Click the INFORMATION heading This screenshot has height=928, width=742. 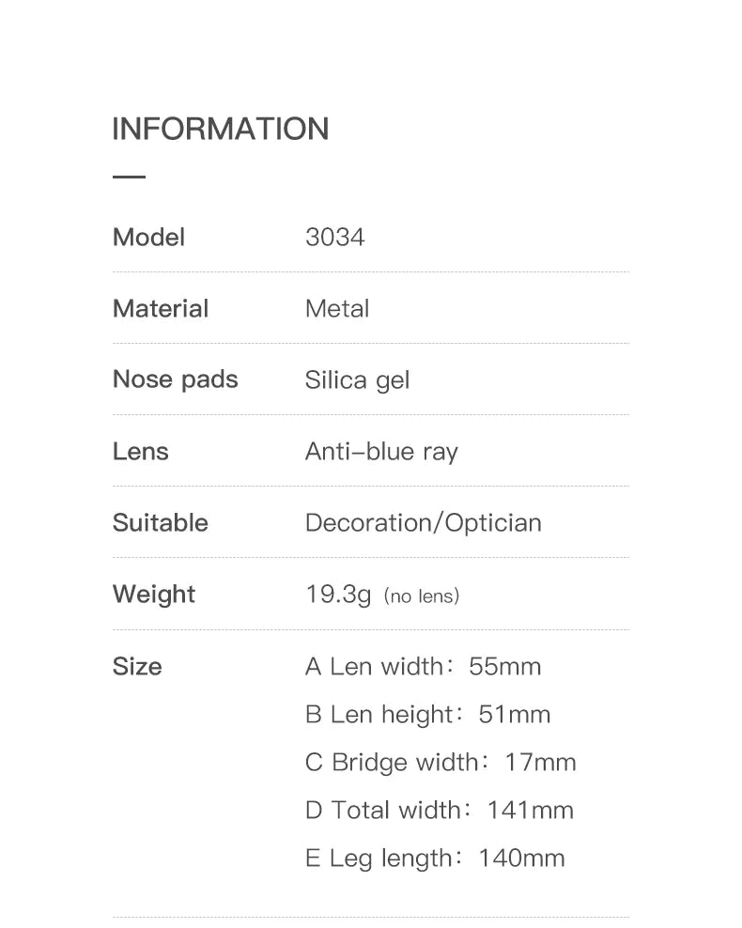click(x=220, y=129)
